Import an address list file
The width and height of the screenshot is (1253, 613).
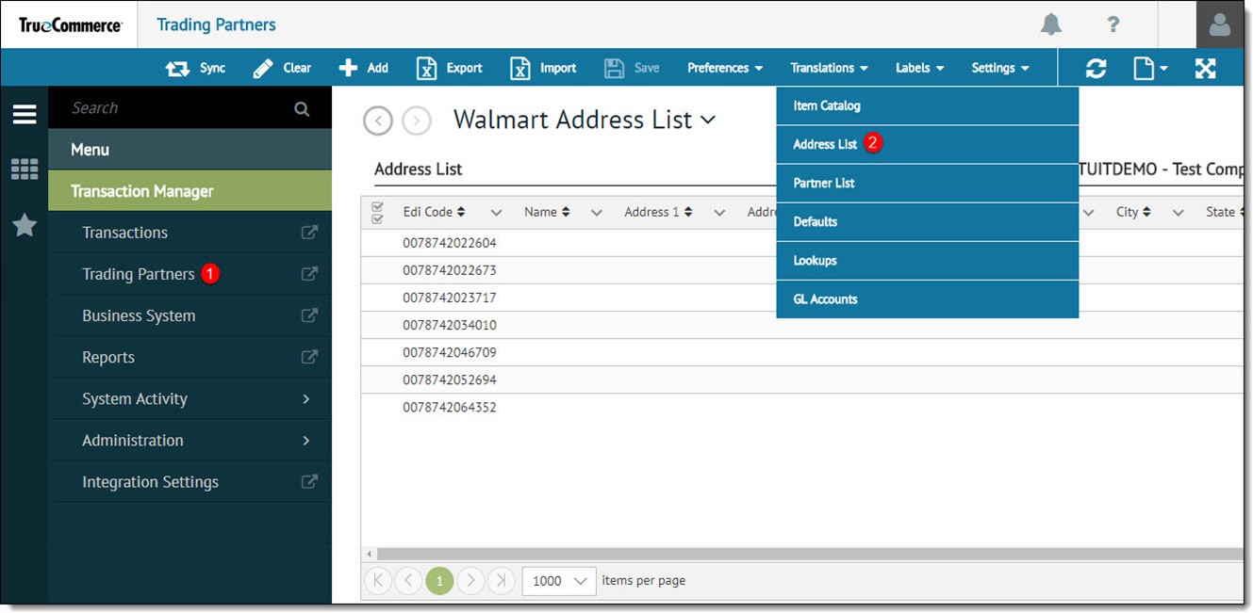(x=543, y=68)
